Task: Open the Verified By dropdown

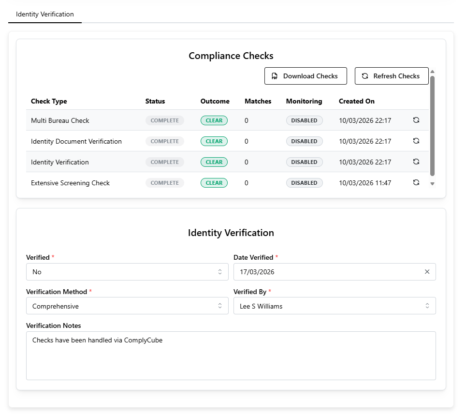Action: (x=335, y=306)
